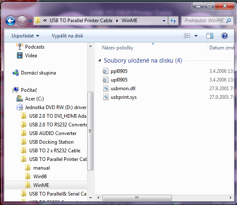Image resolution: width=237 pixels, height=205 pixels.
Task: Select Domácí skupina
Action: 38,73
